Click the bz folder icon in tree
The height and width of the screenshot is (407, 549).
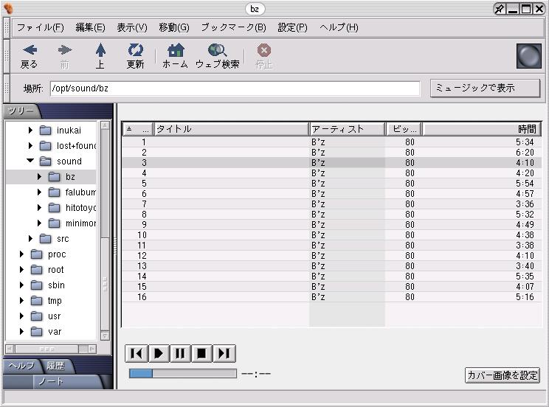pyautogui.click(x=54, y=177)
